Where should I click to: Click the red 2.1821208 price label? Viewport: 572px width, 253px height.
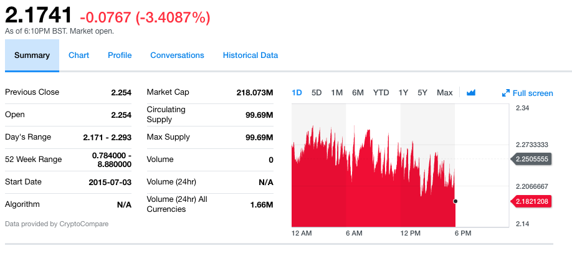click(x=533, y=201)
